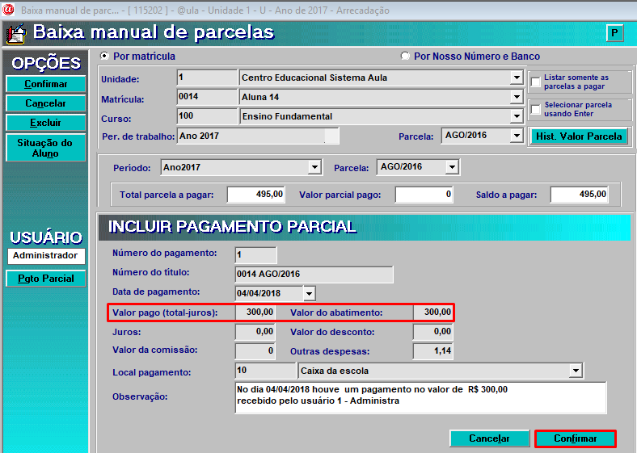Screen dimensions: 637x453
Task: Click the Valor do desconto field
Action: [x=433, y=332]
